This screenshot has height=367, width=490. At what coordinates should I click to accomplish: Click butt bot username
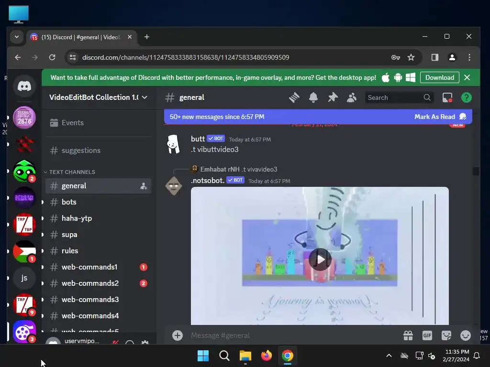coord(198,139)
